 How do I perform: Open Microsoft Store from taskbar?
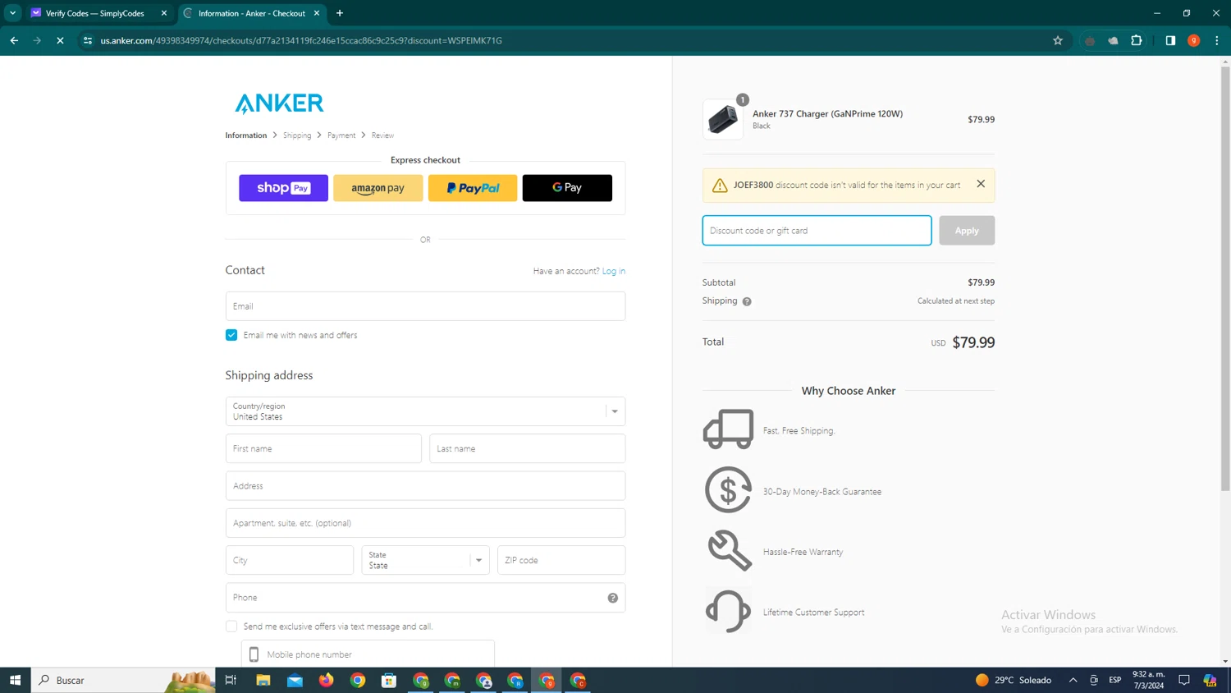point(389,680)
